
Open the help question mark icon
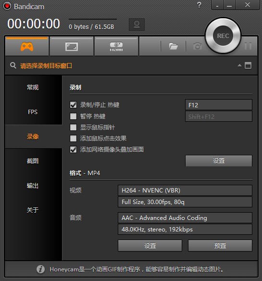199,5
